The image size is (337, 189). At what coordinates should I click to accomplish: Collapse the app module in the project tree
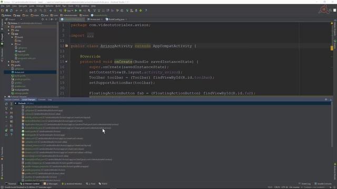click(x=9, y=34)
